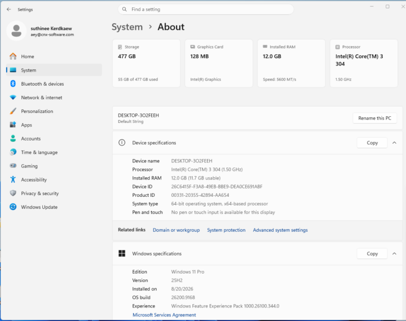Click the account email aey@cnx-software.com
The height and width of the screenshot is (321, 406).
52,34
